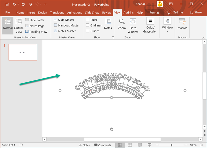Viewport: 207px width, 148px height.
Task: Open the Transitions tab
Action: pos(57,13)
